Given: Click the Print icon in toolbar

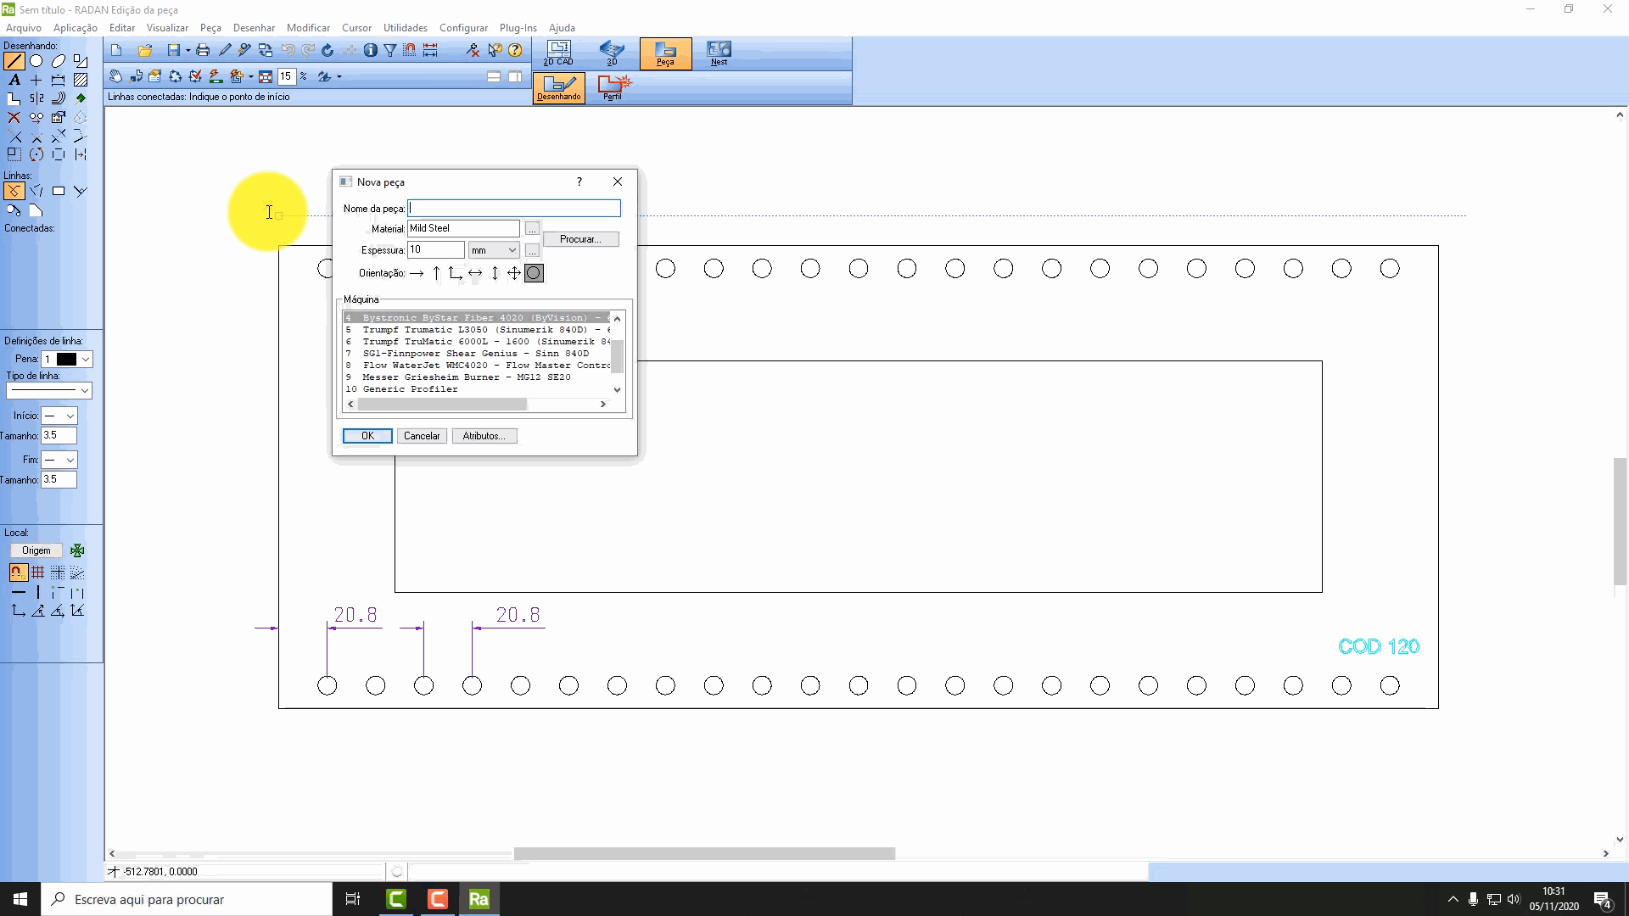Looking at the screenshot, I should point(203,51).
